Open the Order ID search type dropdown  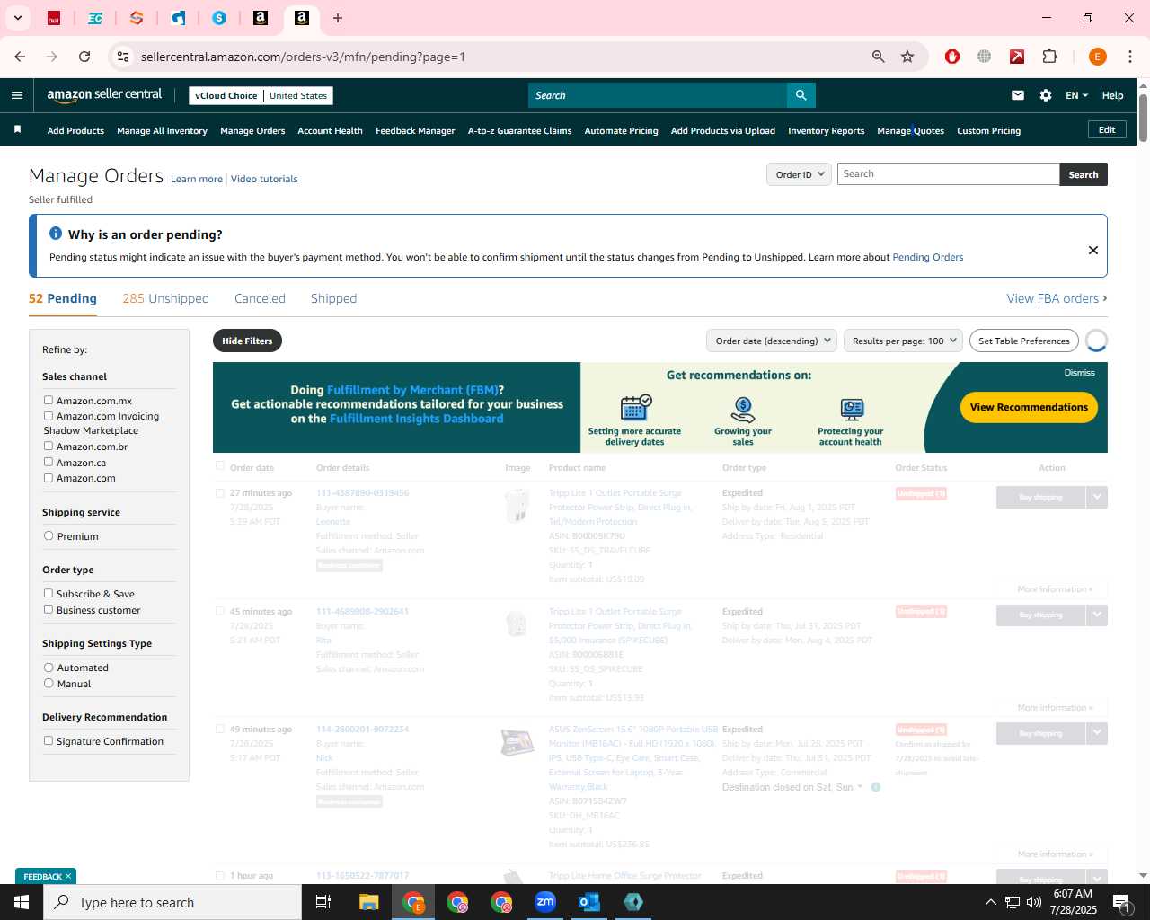coord(799,174)
